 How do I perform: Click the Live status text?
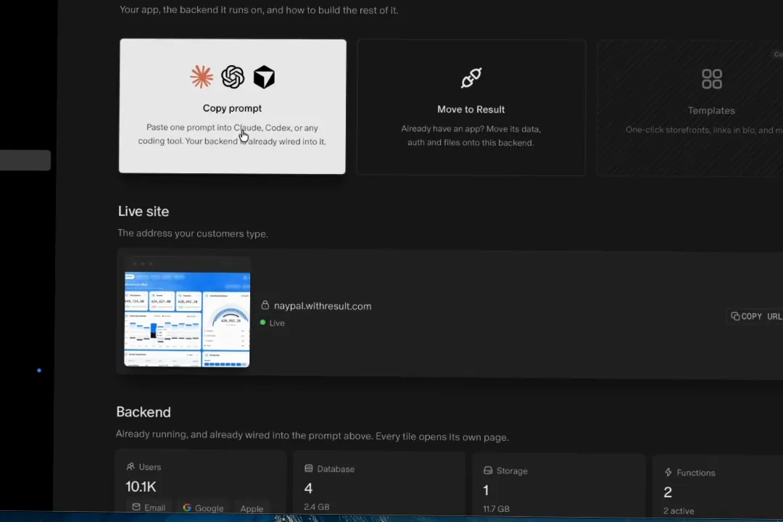[277, 323]
